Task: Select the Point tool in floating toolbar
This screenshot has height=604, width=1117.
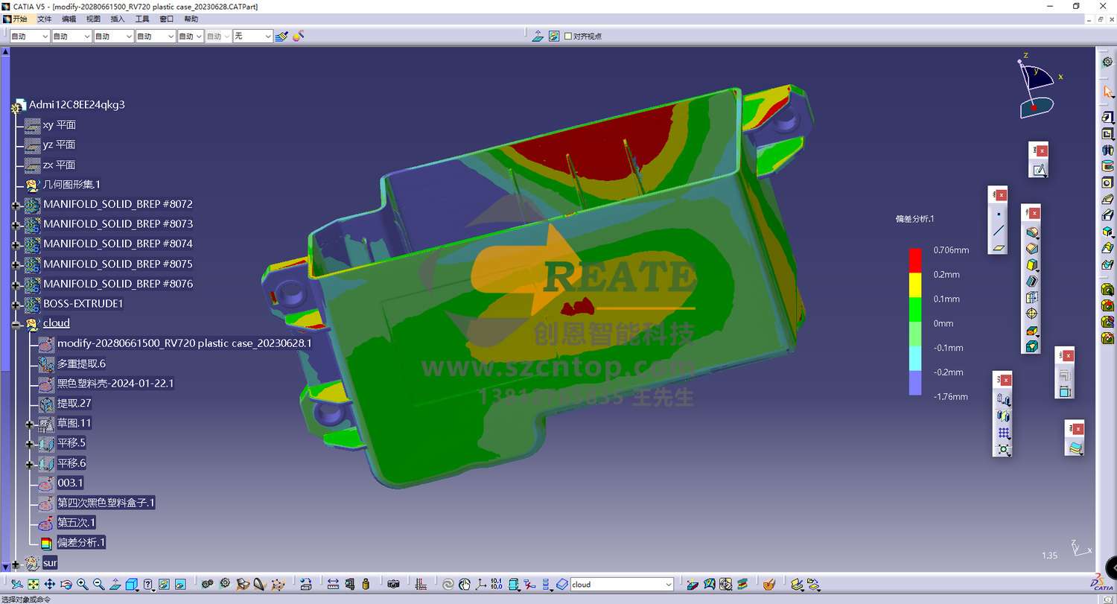Action: pos(998,214)
